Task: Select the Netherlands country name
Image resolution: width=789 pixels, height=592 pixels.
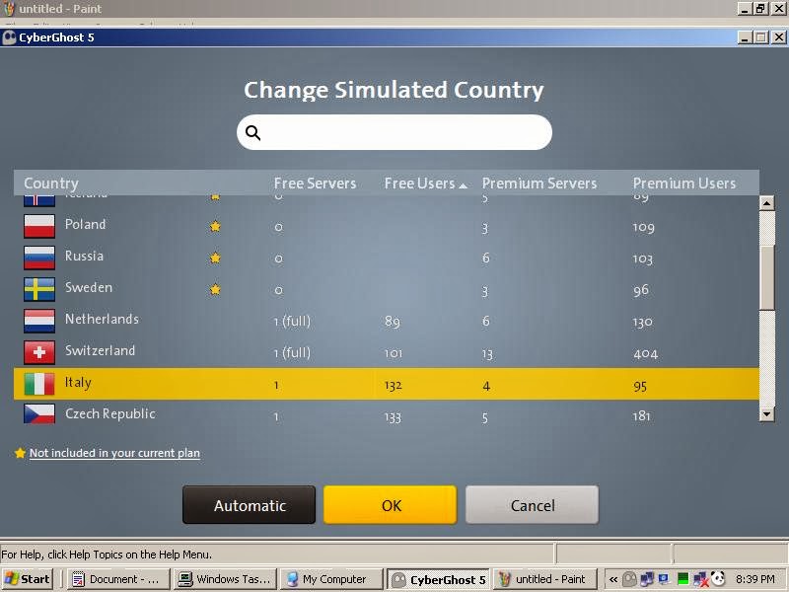Action: pos(102,319)
